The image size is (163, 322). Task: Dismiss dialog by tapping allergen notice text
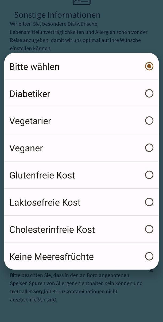76,287
